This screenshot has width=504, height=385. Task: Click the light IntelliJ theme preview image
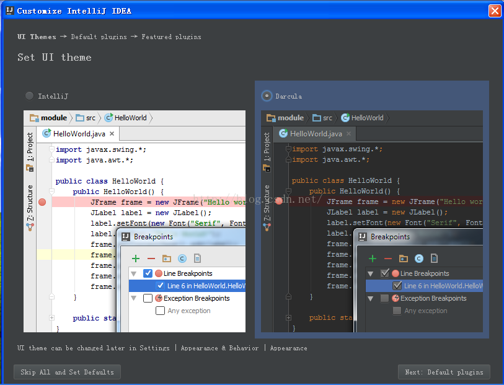135,221
